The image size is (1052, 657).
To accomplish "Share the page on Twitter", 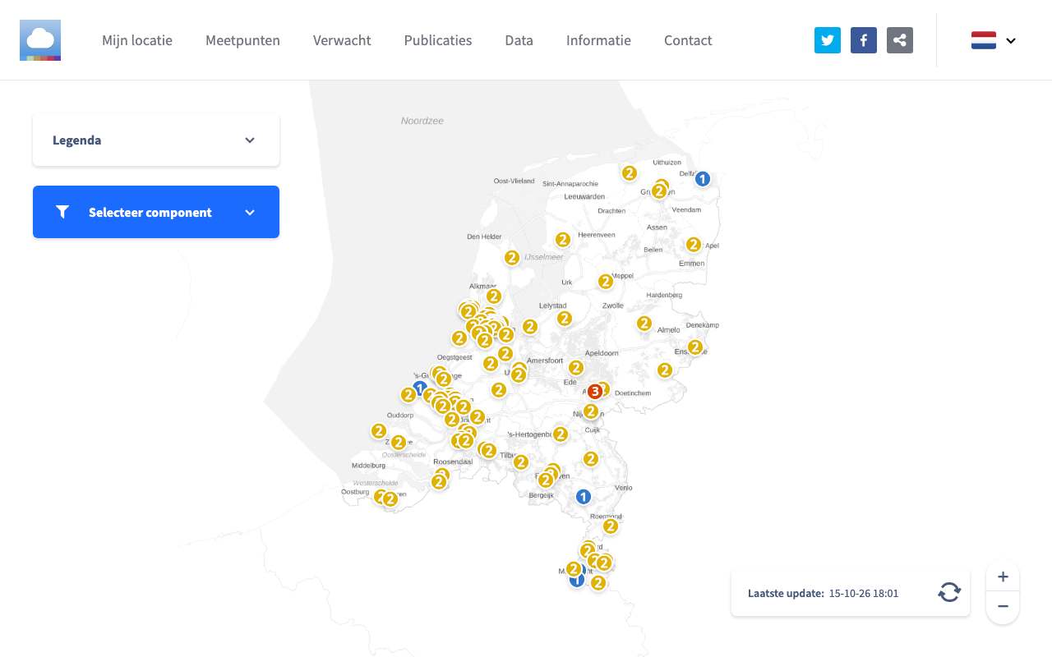I will [x=828, y=40].
